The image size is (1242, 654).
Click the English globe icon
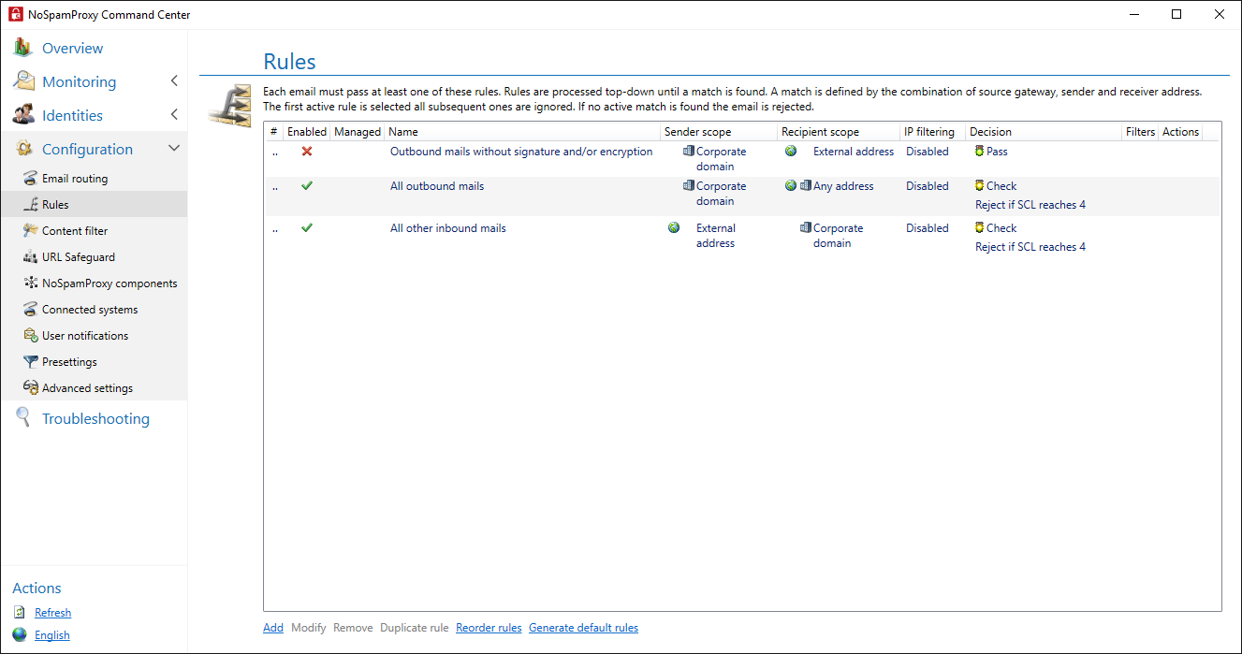tap(20, 634)
